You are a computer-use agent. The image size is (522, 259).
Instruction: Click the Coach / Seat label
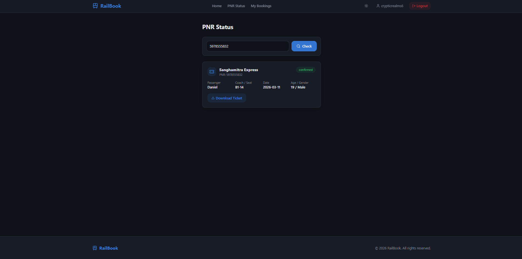(x=243, y=83)
